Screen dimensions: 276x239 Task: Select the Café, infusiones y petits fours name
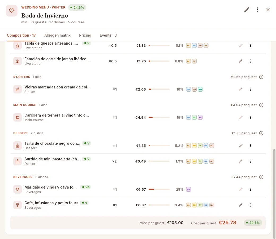[x=51, y=203]
